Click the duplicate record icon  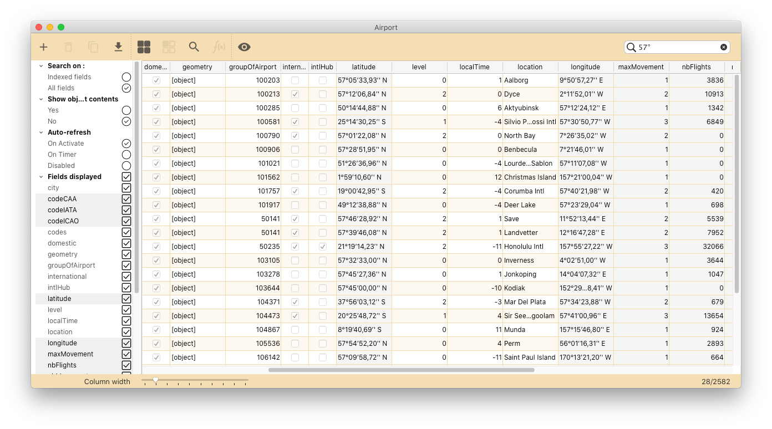point(93,47)
